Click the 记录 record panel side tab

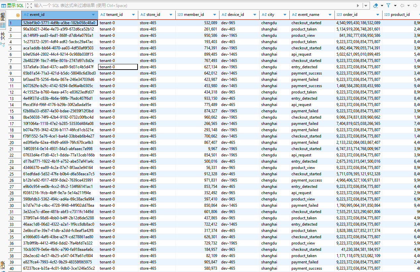[3, 265]
